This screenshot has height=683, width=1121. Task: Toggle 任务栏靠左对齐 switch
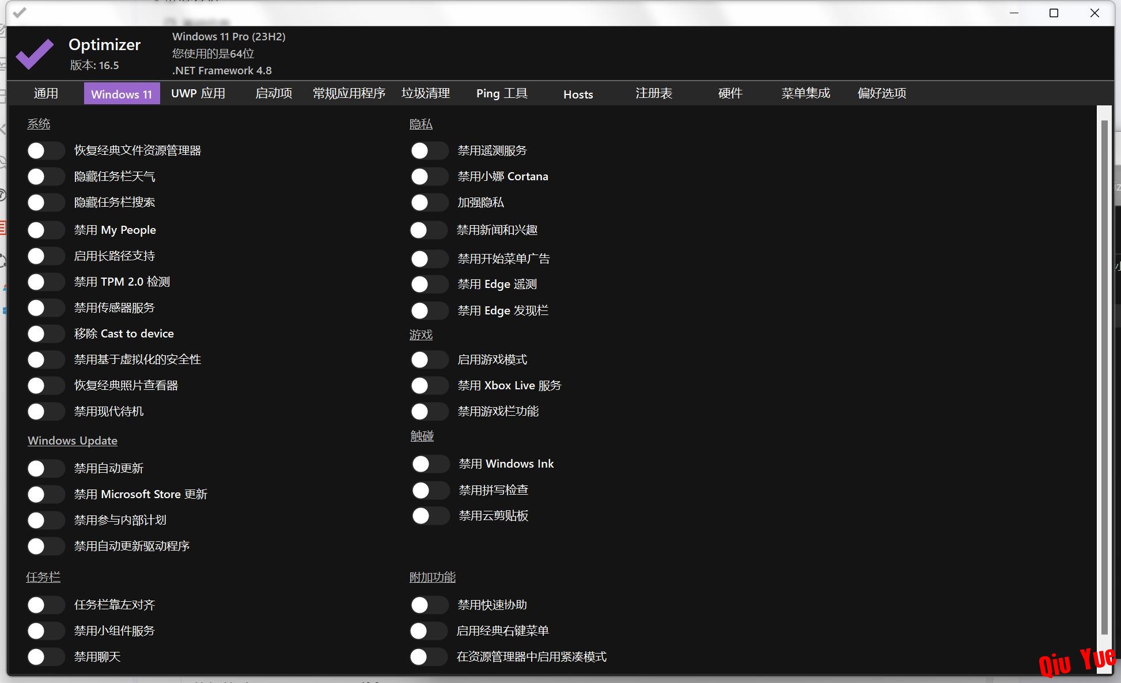pyautogui.click(x=46, y=605)
